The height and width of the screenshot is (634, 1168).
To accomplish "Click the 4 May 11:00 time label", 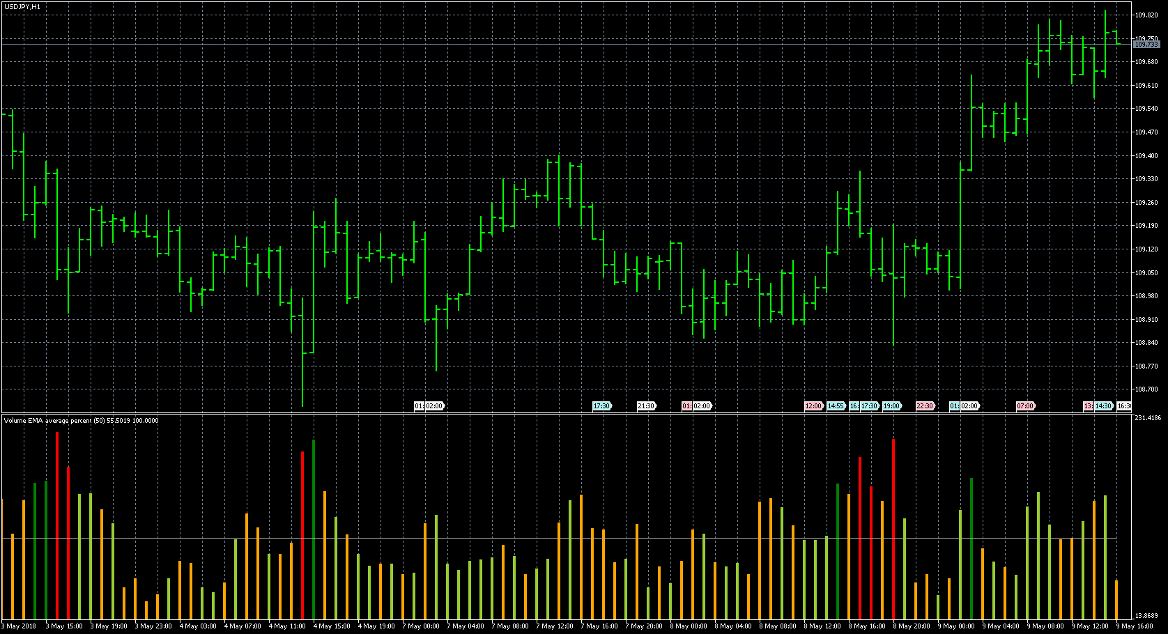I will (x=287, y=626).
